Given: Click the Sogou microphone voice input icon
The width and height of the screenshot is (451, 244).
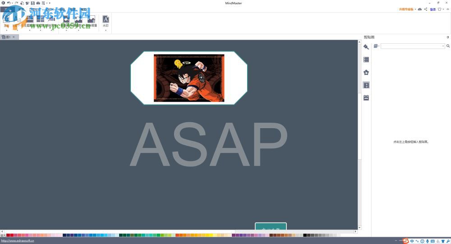Looking at the screenshot, I should click(x=428, y=241).
